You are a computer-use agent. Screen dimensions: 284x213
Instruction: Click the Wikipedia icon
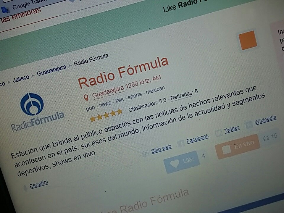click(249, 125)
